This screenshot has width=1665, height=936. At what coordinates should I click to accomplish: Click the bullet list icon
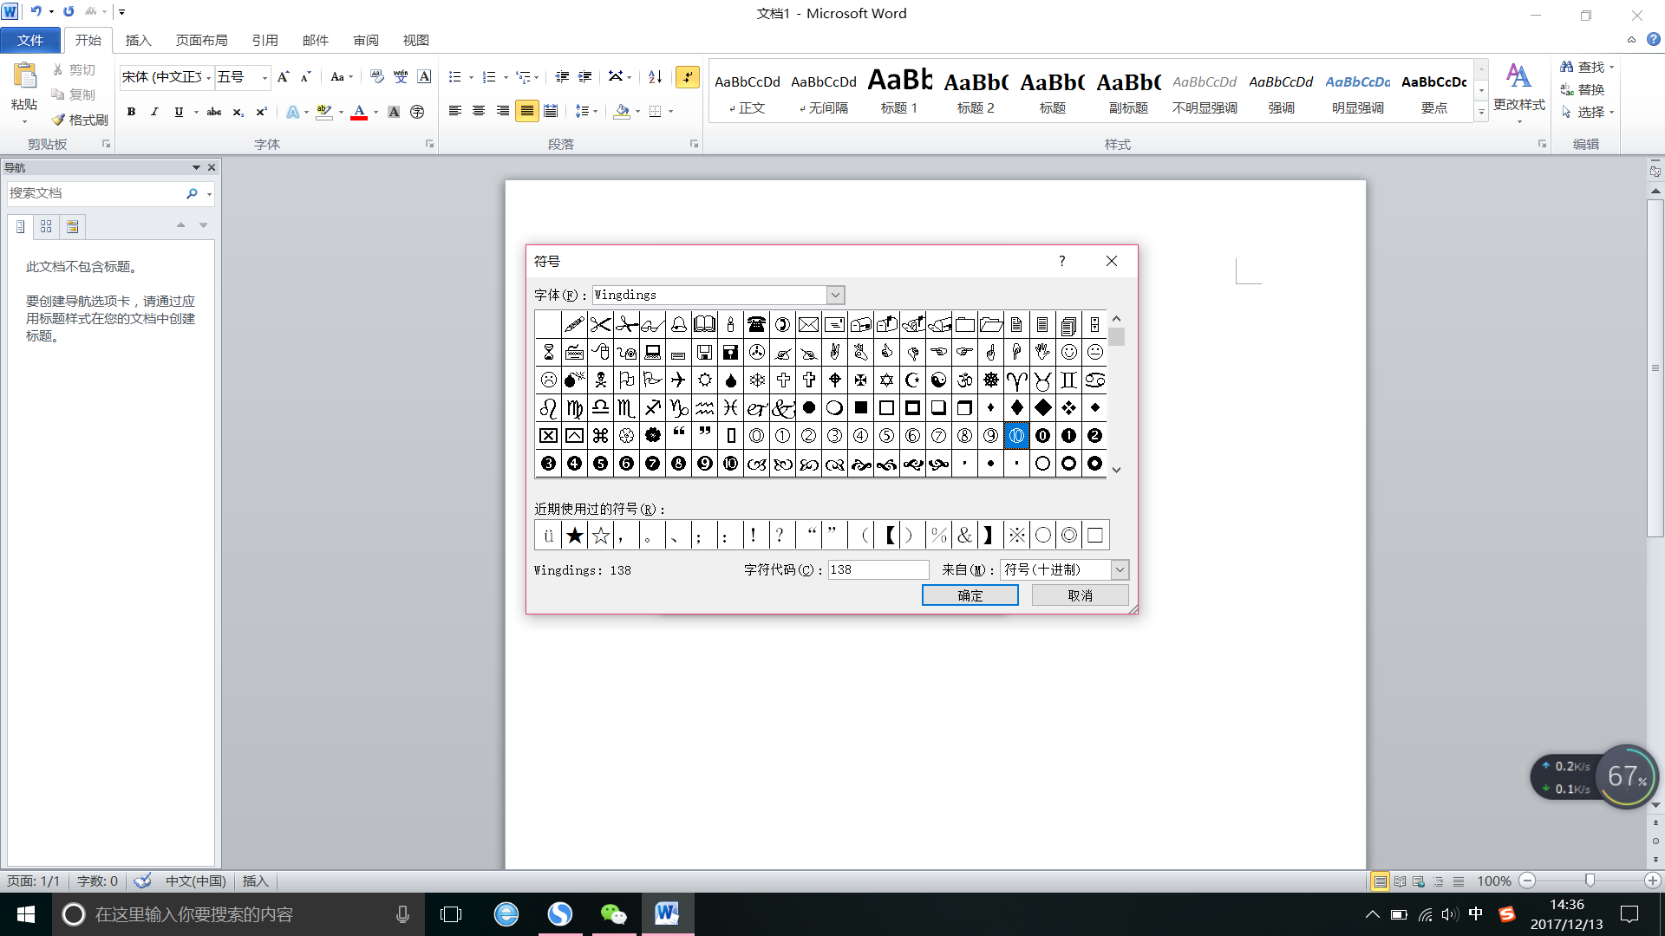[454, 77]
